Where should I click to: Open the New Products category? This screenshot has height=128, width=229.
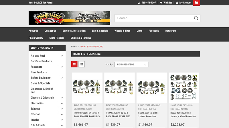39,72
